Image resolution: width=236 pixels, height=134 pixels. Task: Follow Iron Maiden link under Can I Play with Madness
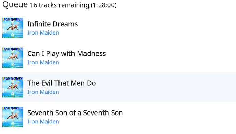click(x=43, y=62)
